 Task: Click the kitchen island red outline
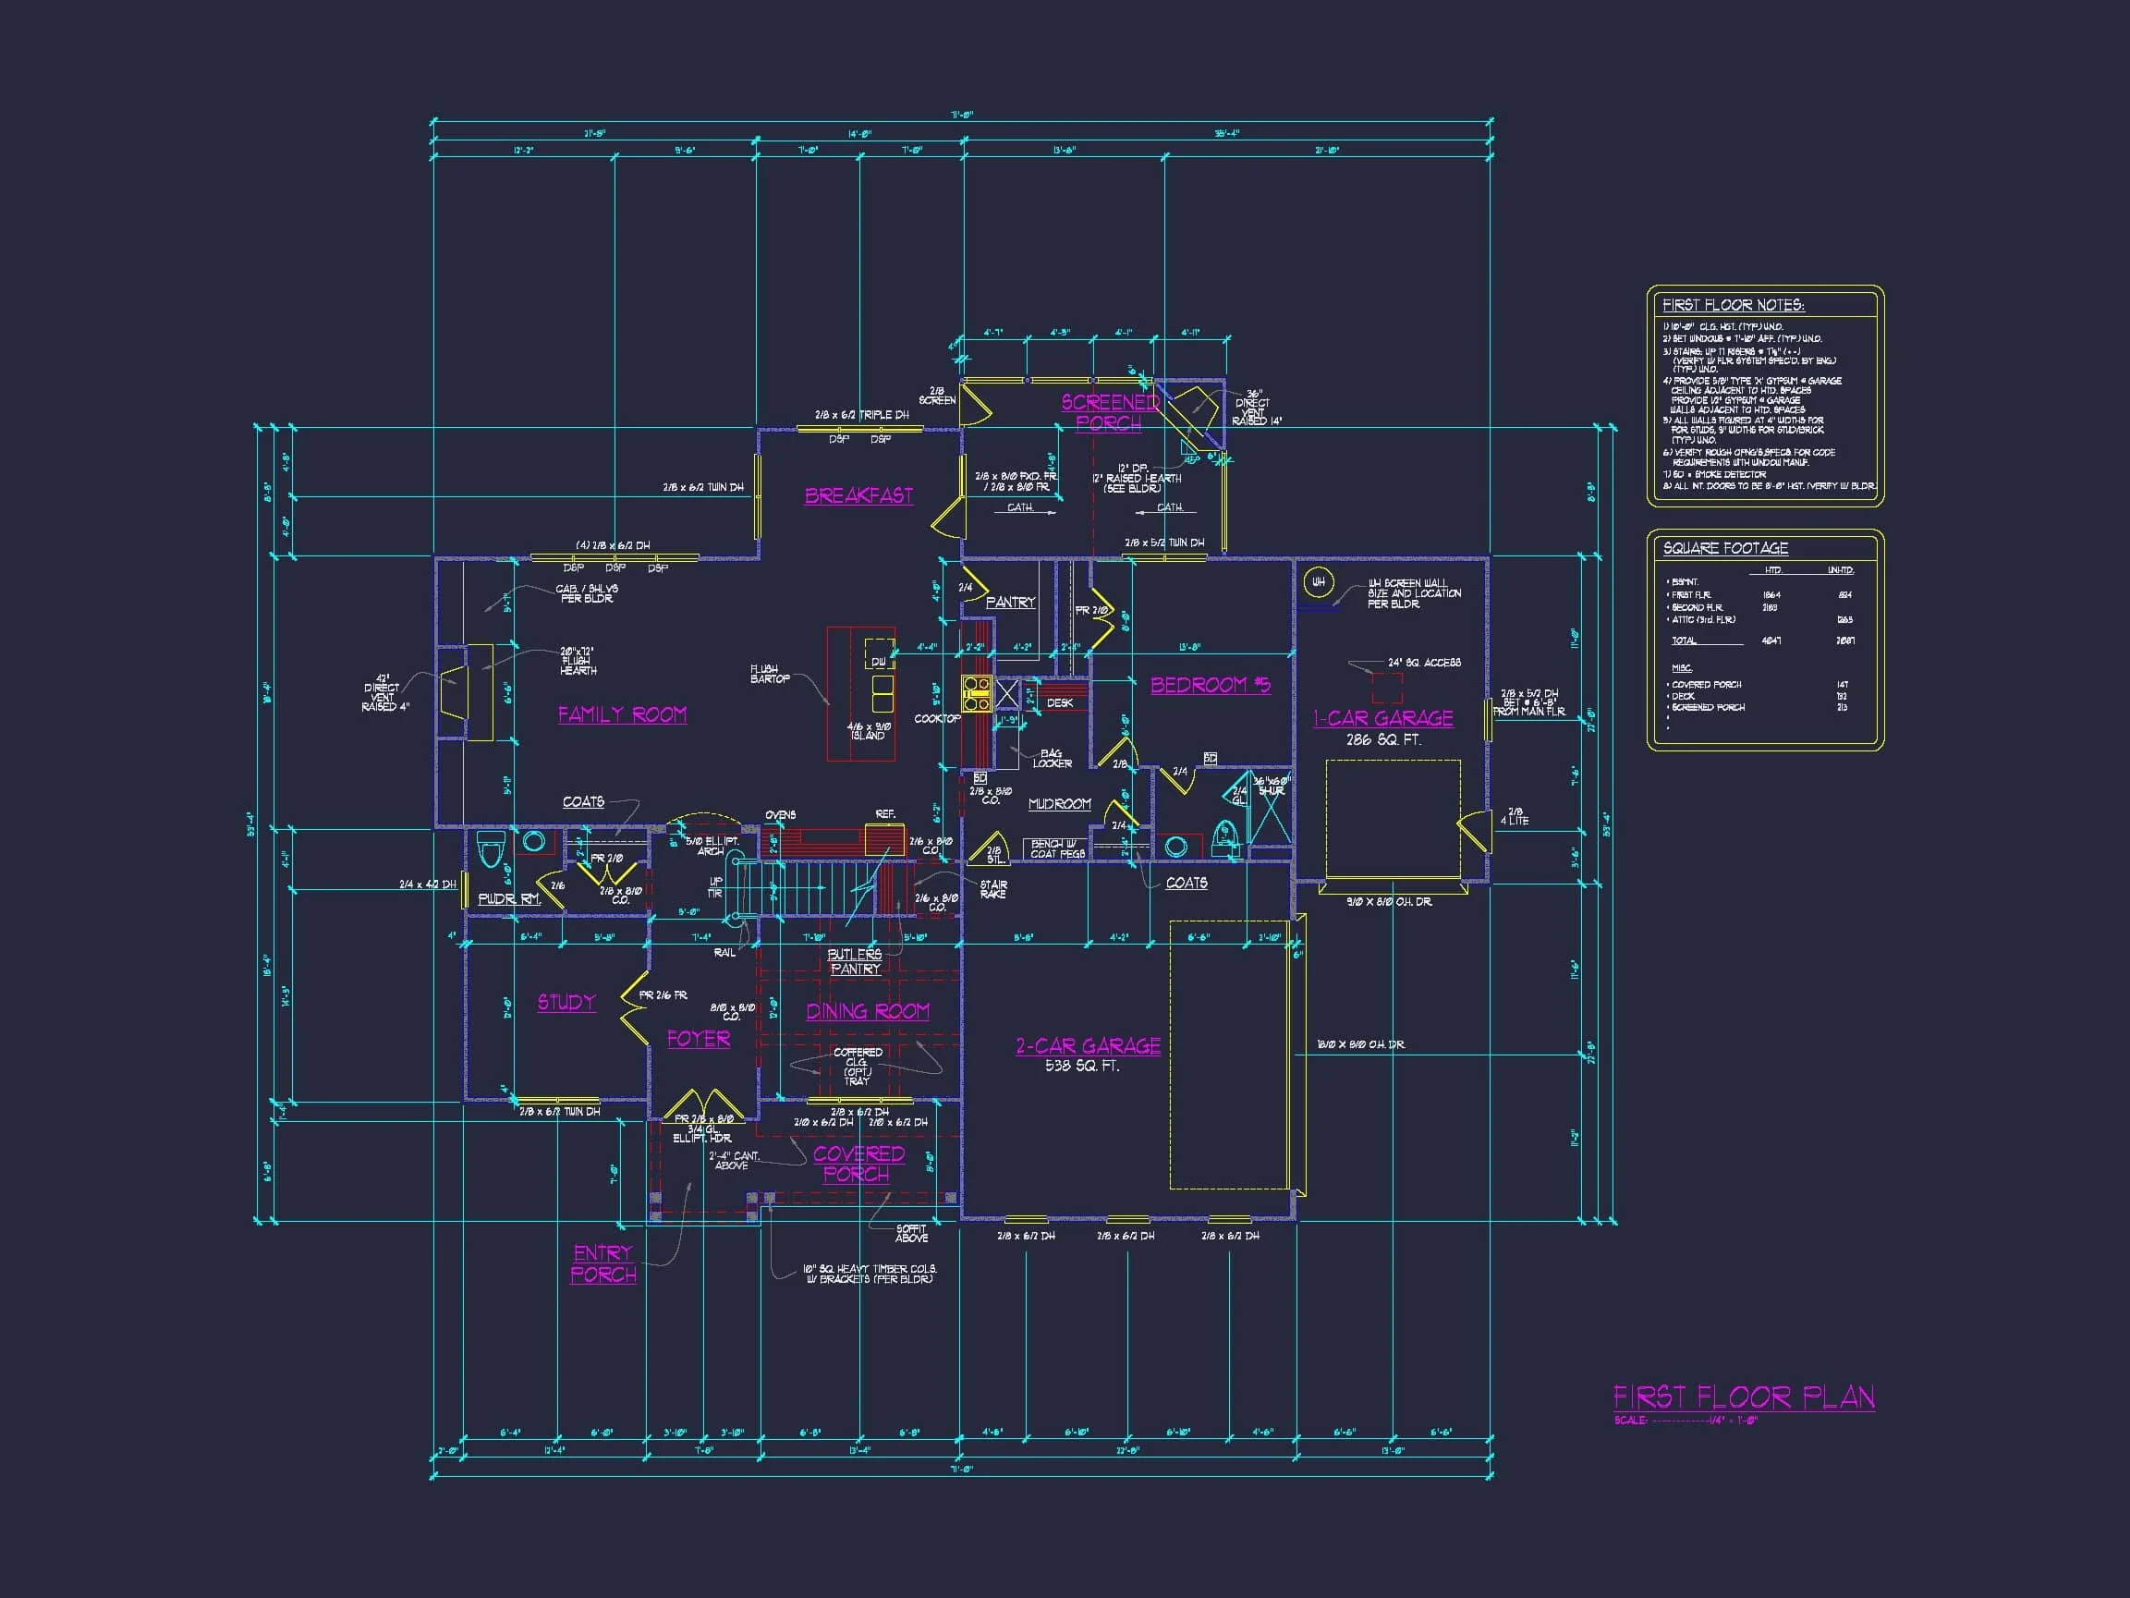pyautogui.click(x=860, y=693)
